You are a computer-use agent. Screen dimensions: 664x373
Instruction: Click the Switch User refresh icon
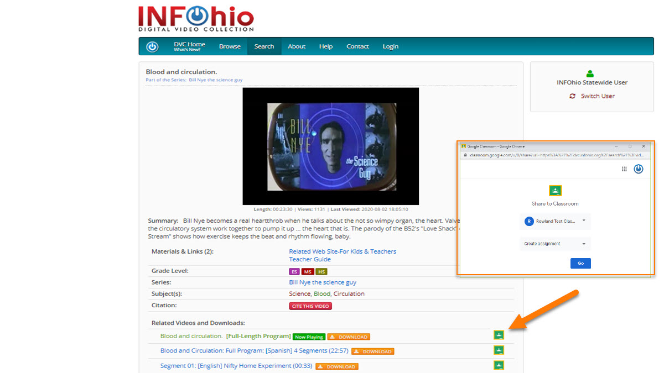click(573, 96)
